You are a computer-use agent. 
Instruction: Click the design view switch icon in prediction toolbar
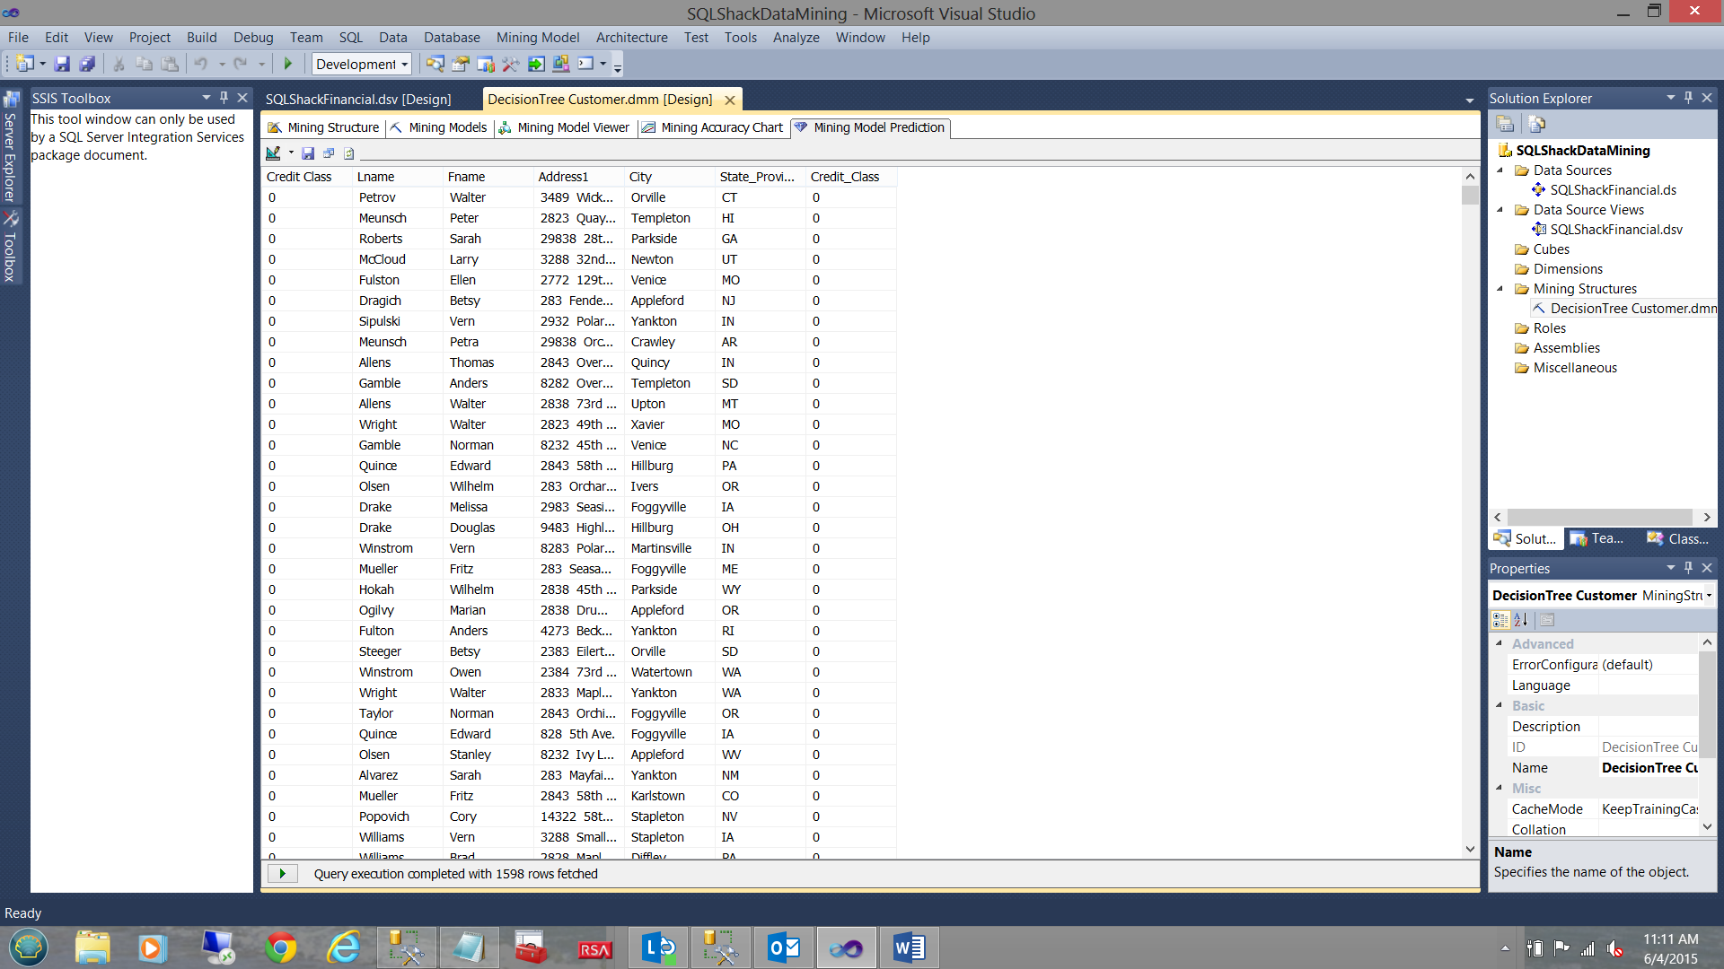pos(274,153)
